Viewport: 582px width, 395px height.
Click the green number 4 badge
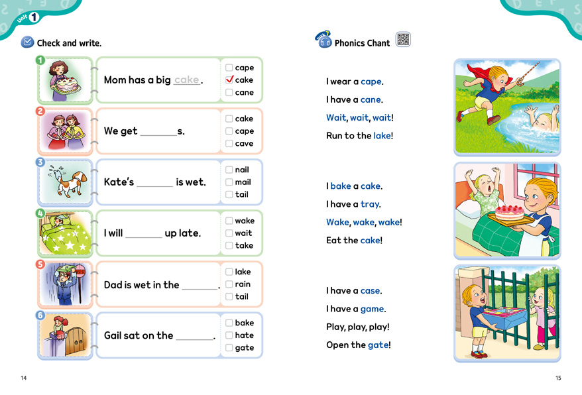pos(40,213)
